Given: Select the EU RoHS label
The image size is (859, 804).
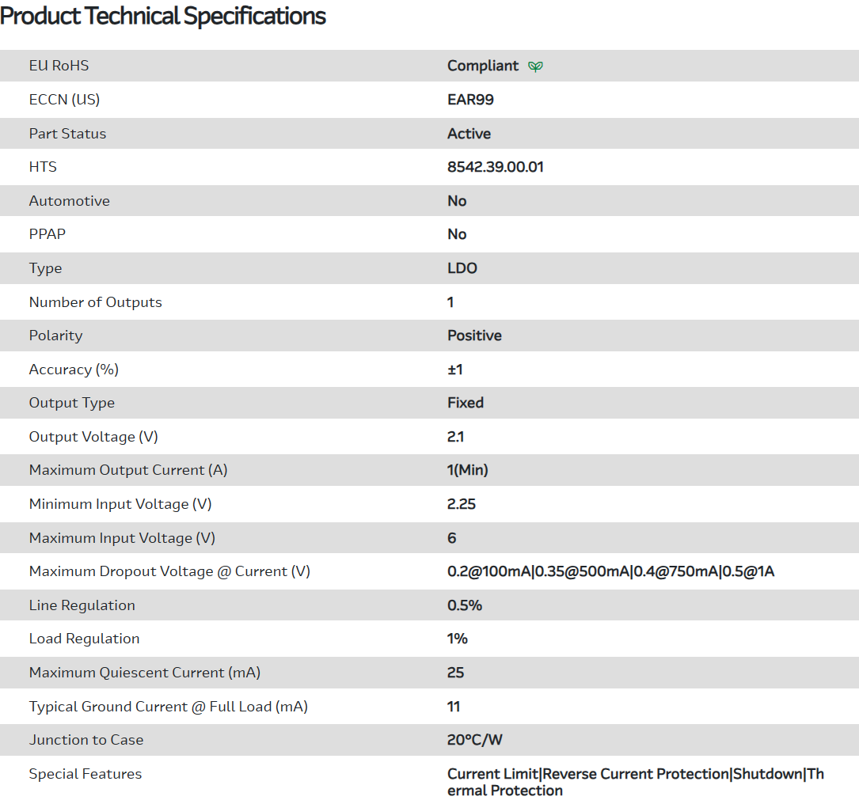Looking at the screenshot, I should click(59, 66).
